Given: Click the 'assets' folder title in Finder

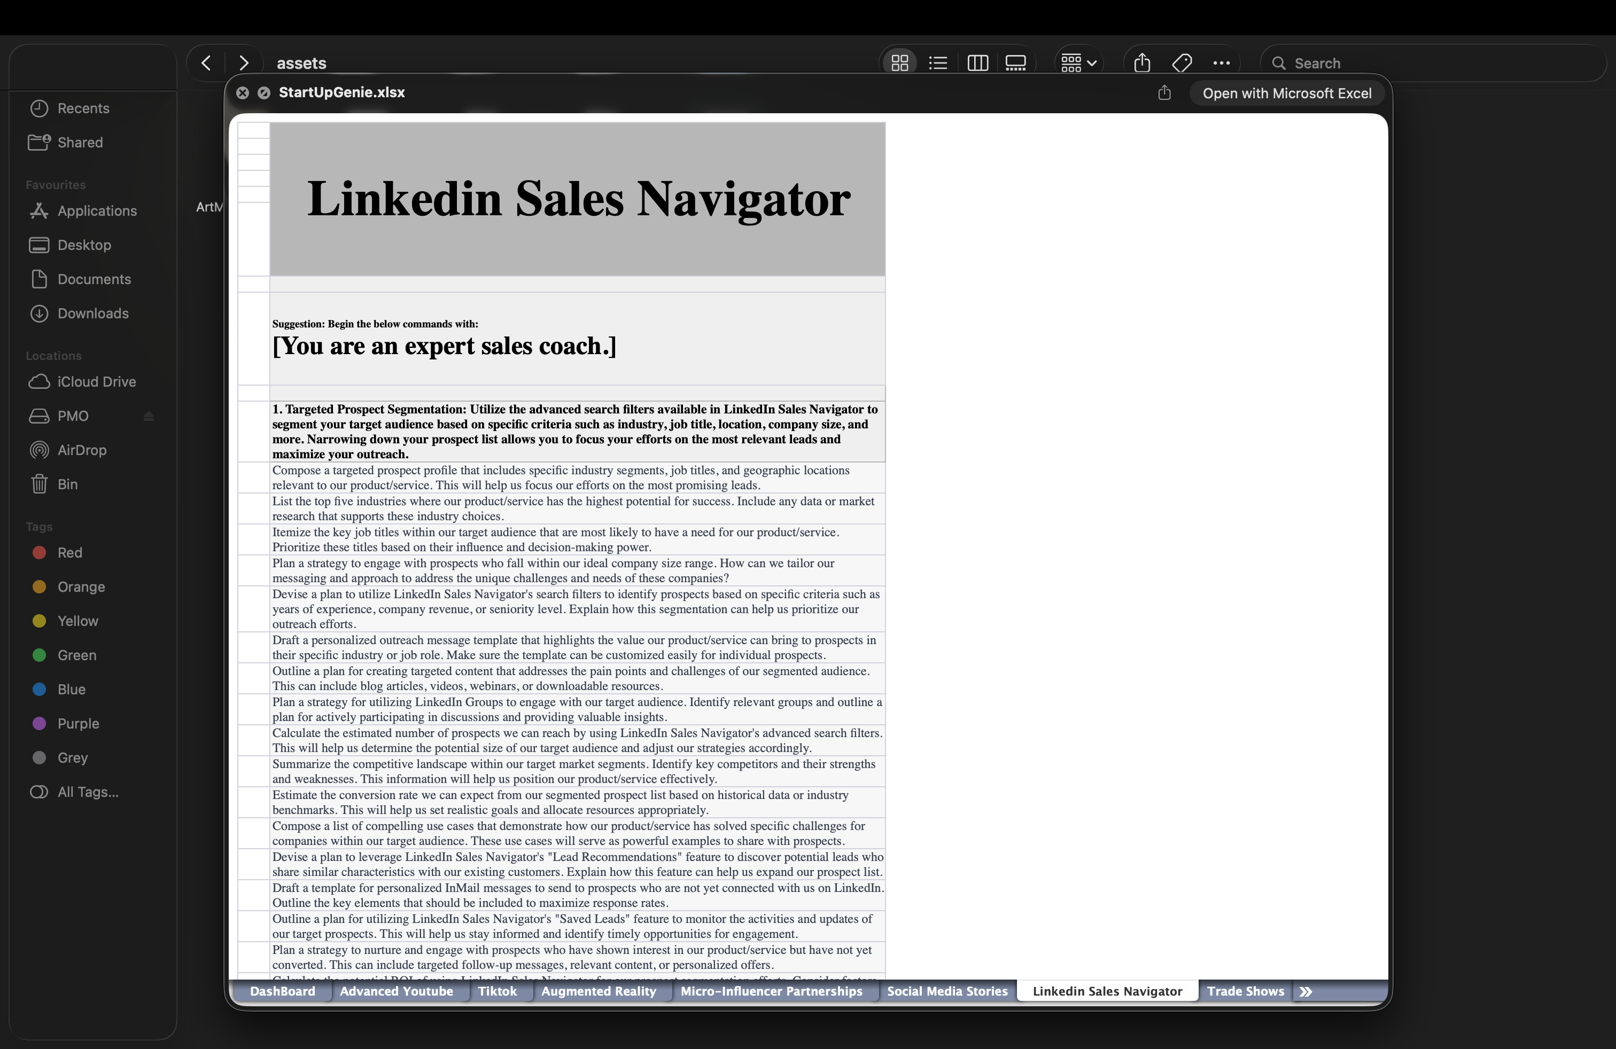Looking at the screenshot, I should [x=301, y=63].
